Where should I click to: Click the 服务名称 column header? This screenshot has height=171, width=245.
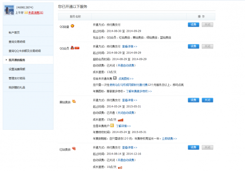(x=75, y=17)
